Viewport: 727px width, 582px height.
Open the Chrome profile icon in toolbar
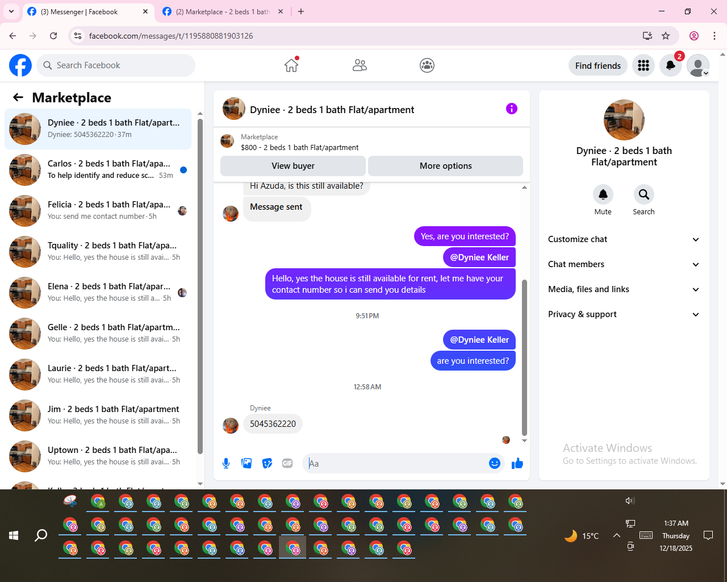(694, 36)
